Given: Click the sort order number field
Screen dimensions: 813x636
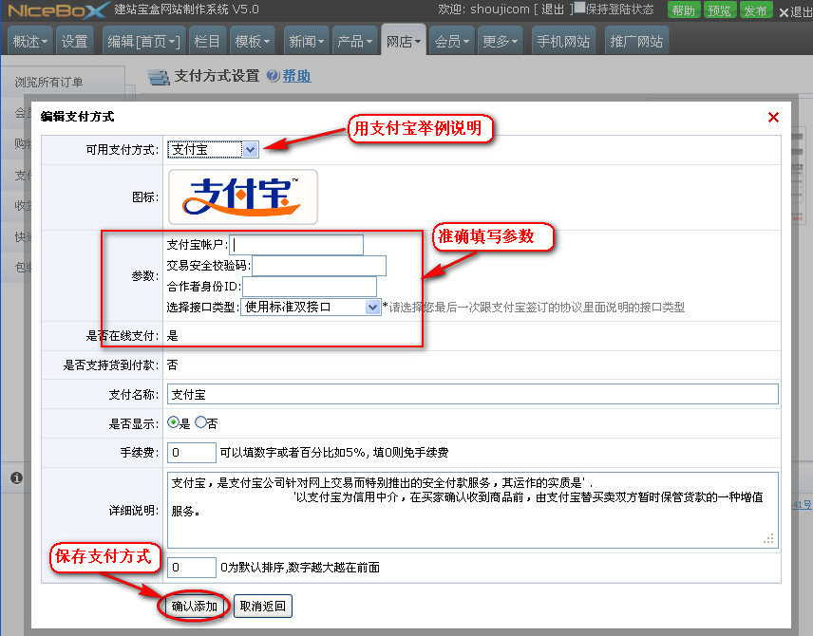Looking at the screenshot, I should [x=191, y=568].
